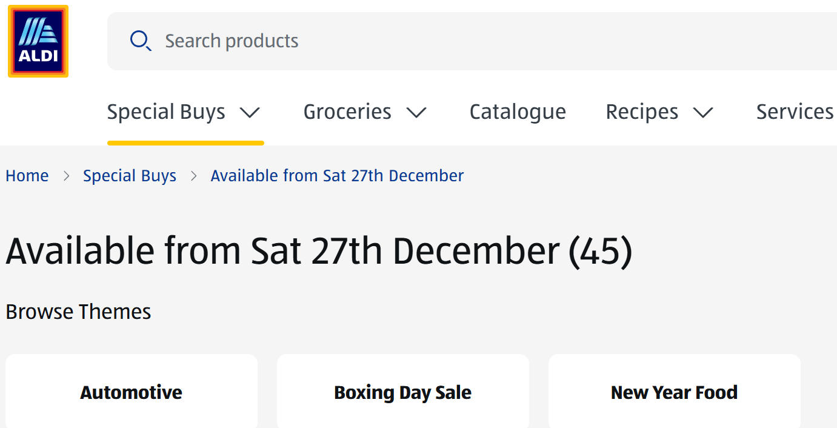Open the Services navigation item
This screenshot has height=428, width=837.
coord(795,112)
